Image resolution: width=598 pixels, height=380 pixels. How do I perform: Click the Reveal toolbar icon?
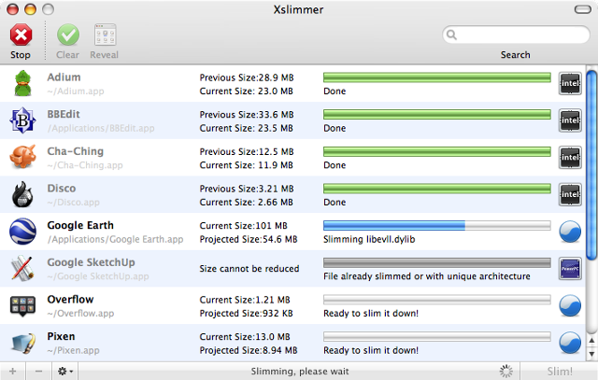click(x=105, y=35)
